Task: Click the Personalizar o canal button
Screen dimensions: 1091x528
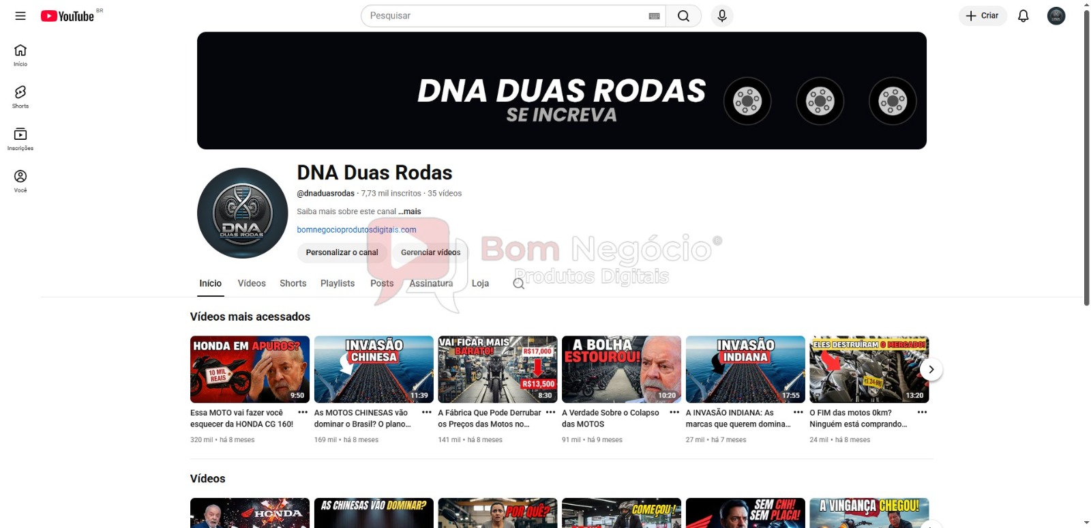Action: (x=342, y=252)
